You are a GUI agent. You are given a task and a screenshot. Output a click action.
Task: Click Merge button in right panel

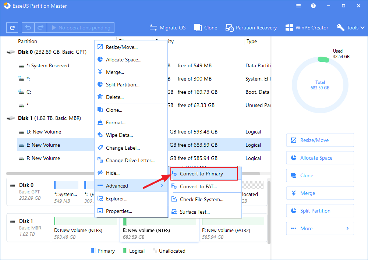tap(320, 193)
